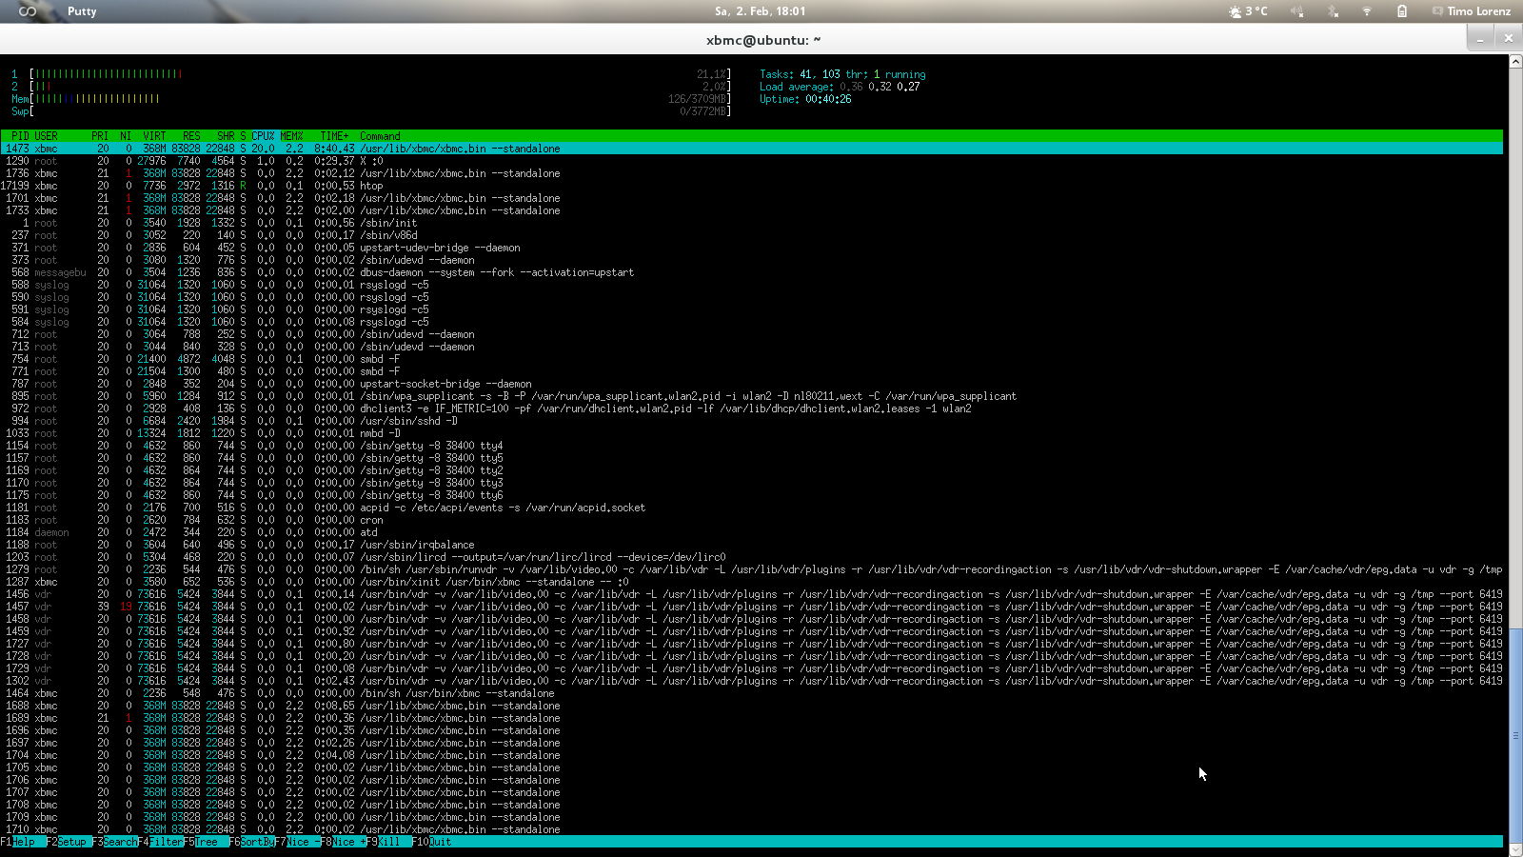This screenshot has height=857, width=1523.
Task: Open the Activities overview via infinity logo
Action: pyautogui.click(x=28, y=11)
